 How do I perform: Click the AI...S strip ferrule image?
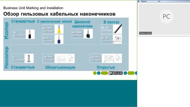[118, 29]
